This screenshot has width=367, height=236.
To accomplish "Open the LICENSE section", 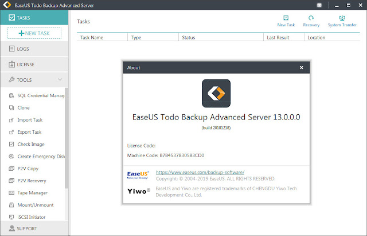I will pos(34,65).
